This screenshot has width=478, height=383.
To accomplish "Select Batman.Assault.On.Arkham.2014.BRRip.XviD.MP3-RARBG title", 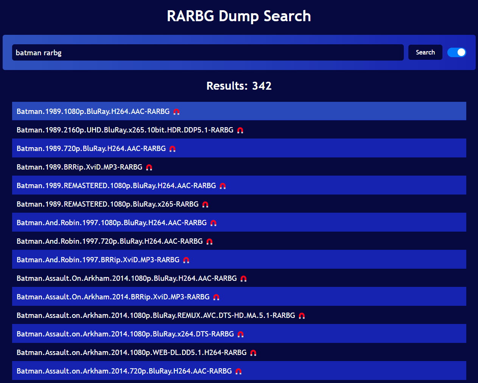I will click(x=113, y=297).
